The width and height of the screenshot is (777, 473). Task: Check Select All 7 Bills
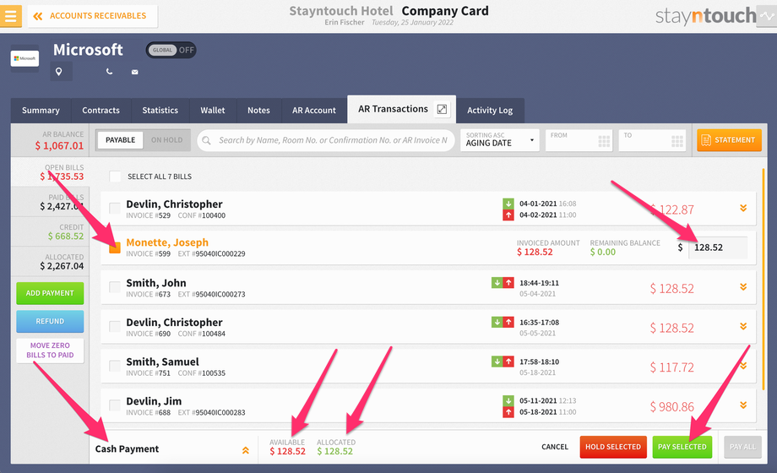click(x=115, y=177)
